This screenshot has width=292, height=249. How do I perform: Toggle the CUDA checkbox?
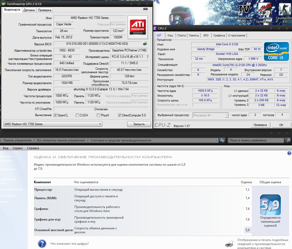coord(77,115)
